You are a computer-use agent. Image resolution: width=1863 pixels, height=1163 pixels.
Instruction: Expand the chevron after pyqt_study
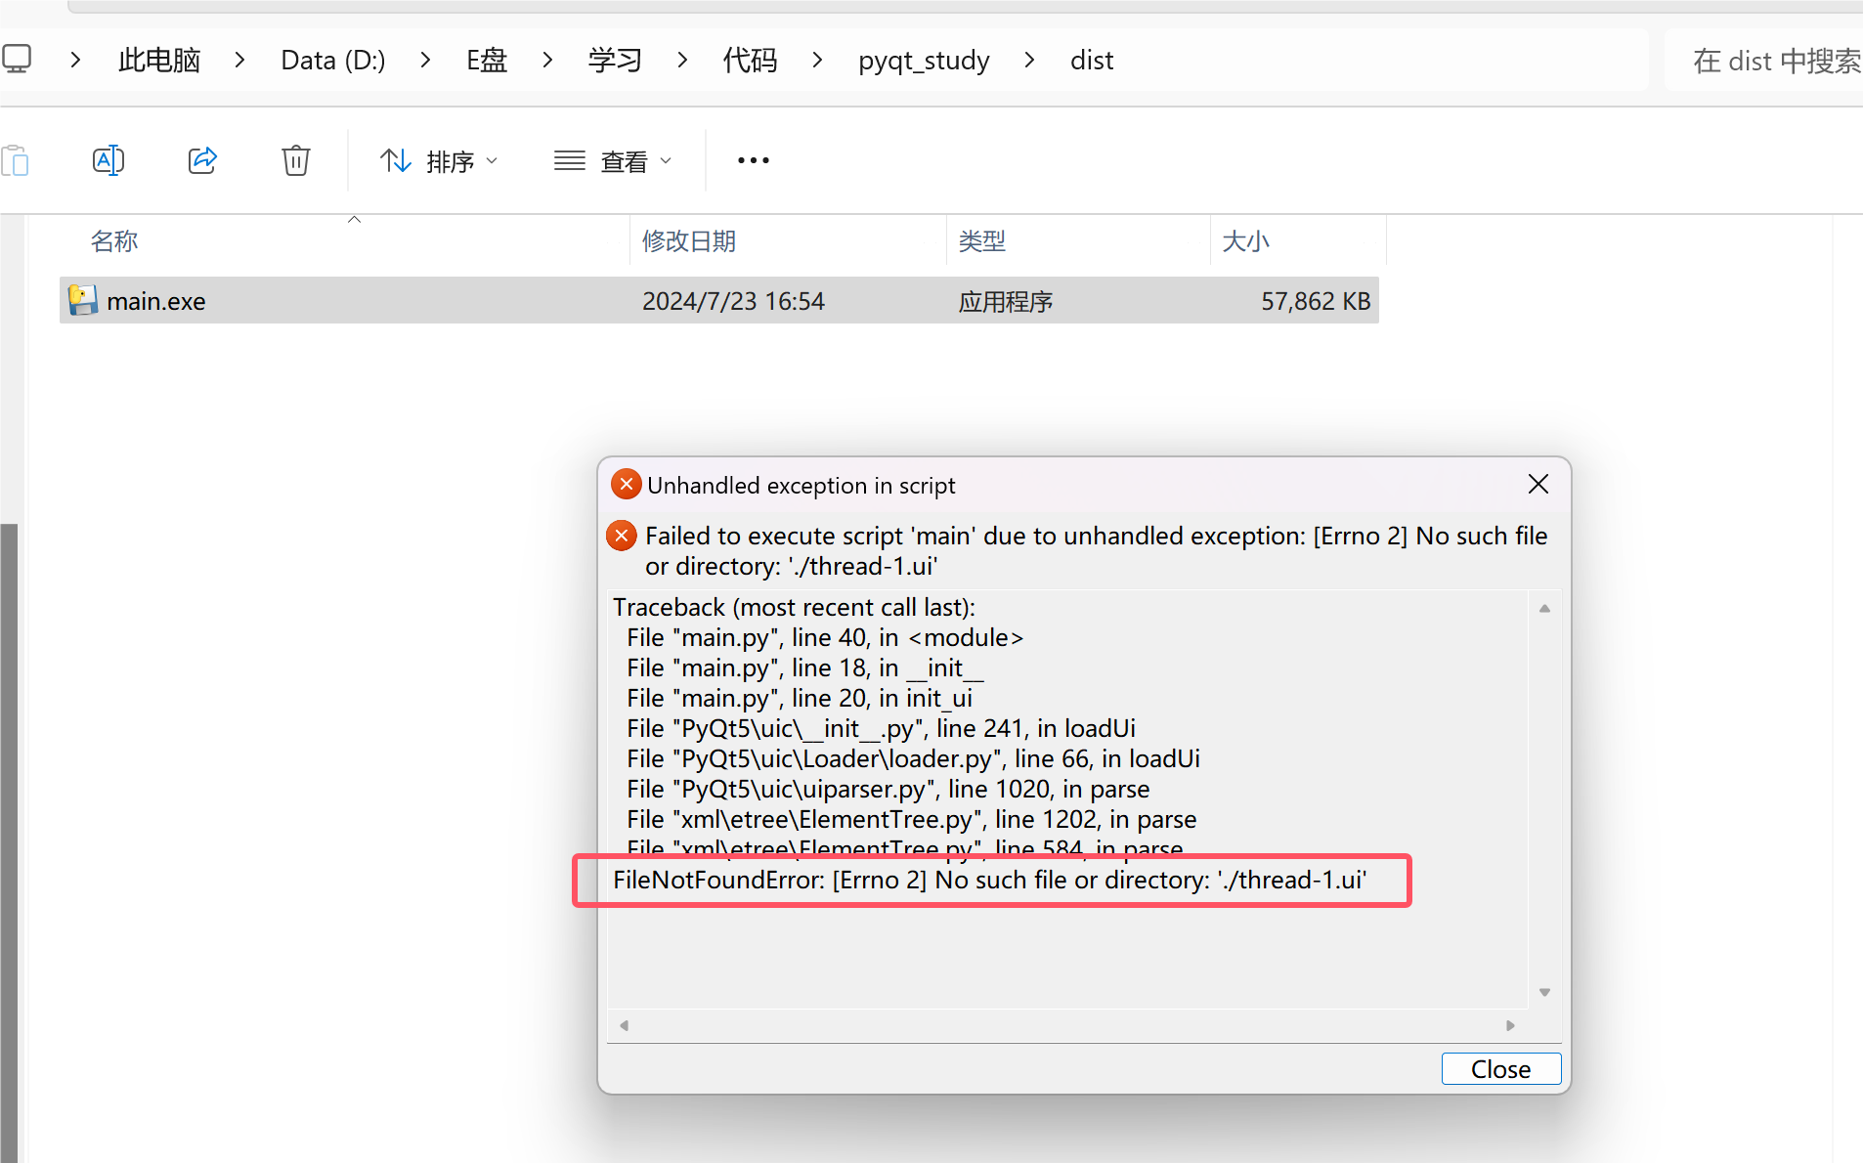[1029, 60]
